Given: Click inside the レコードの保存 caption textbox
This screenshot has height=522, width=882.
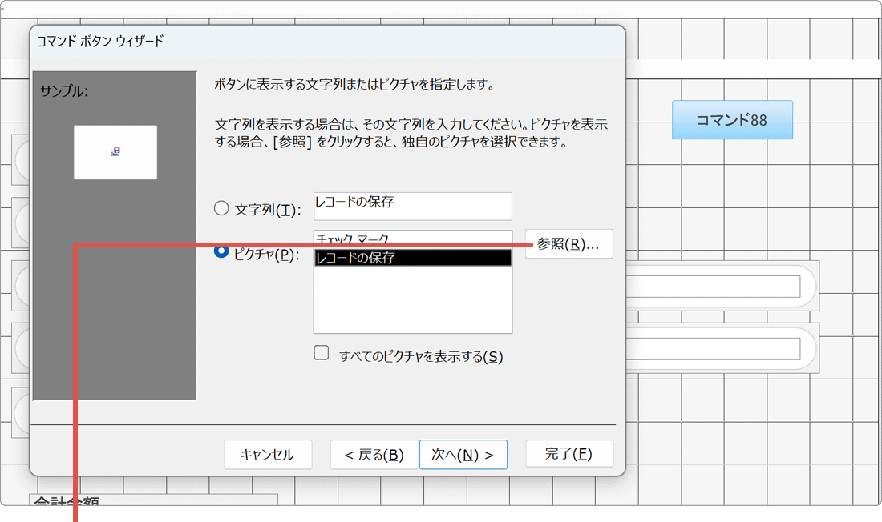Looking at the screenshot, I should [x=412, y=207].
